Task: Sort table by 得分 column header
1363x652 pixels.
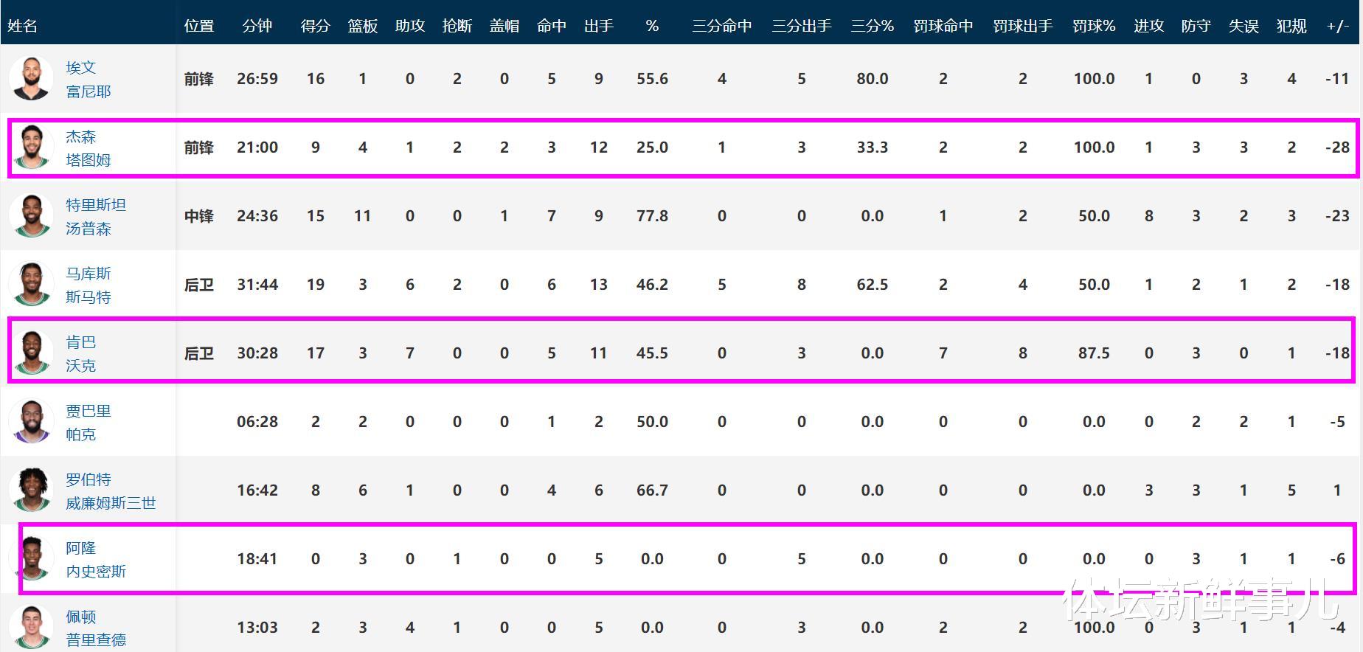Action: [x=315, y=26]
